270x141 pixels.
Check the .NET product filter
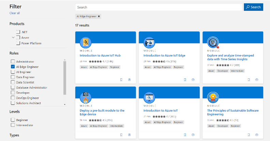pos(18,32)
